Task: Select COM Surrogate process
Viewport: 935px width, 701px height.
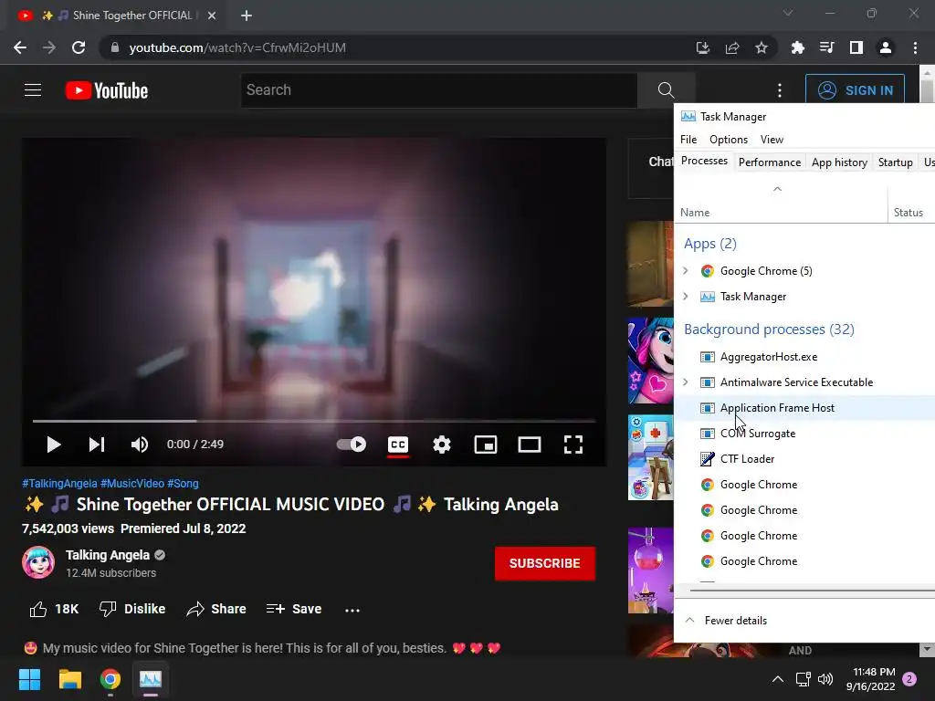Action: coord(804,434)
